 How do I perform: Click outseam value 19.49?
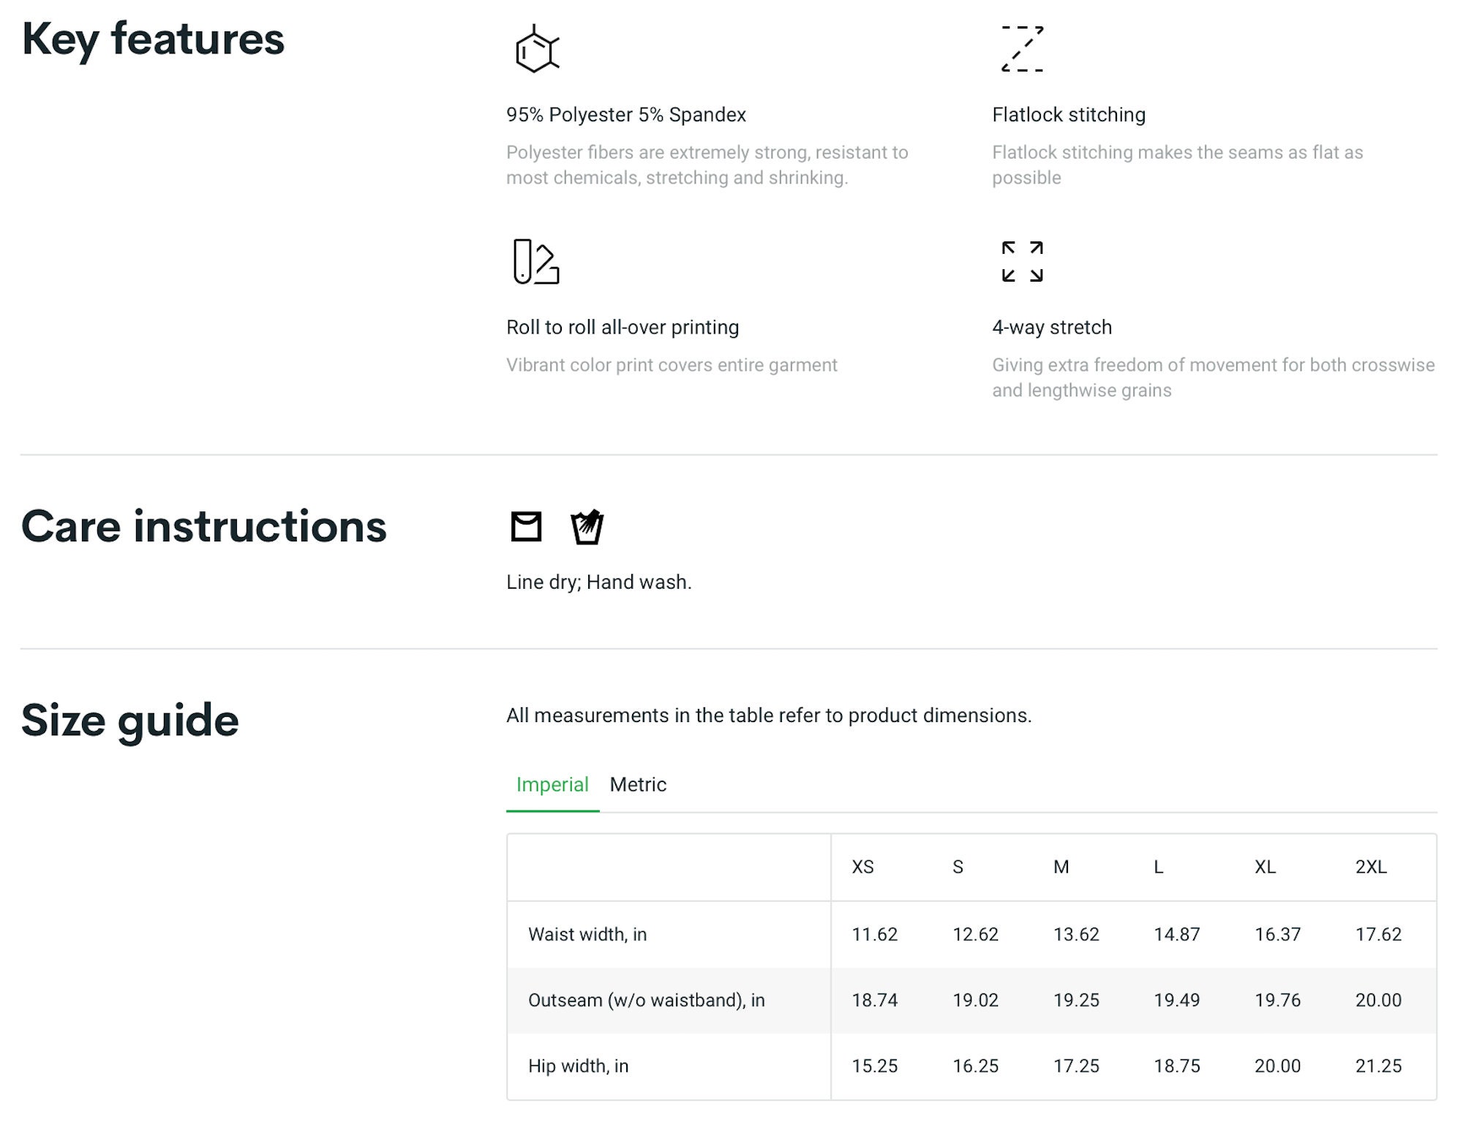click(x=1177, y=1000)
